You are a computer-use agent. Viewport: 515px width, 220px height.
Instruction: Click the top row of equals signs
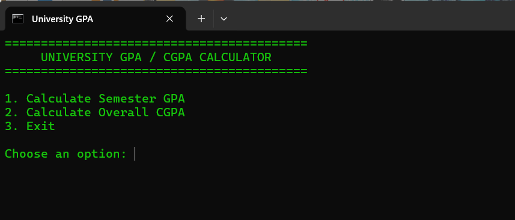[x=156, y=44]
